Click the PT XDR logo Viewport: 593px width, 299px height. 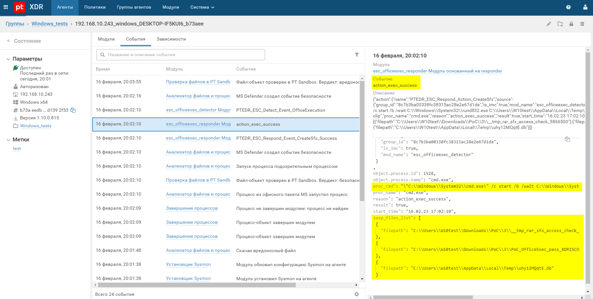pos(29,7)
